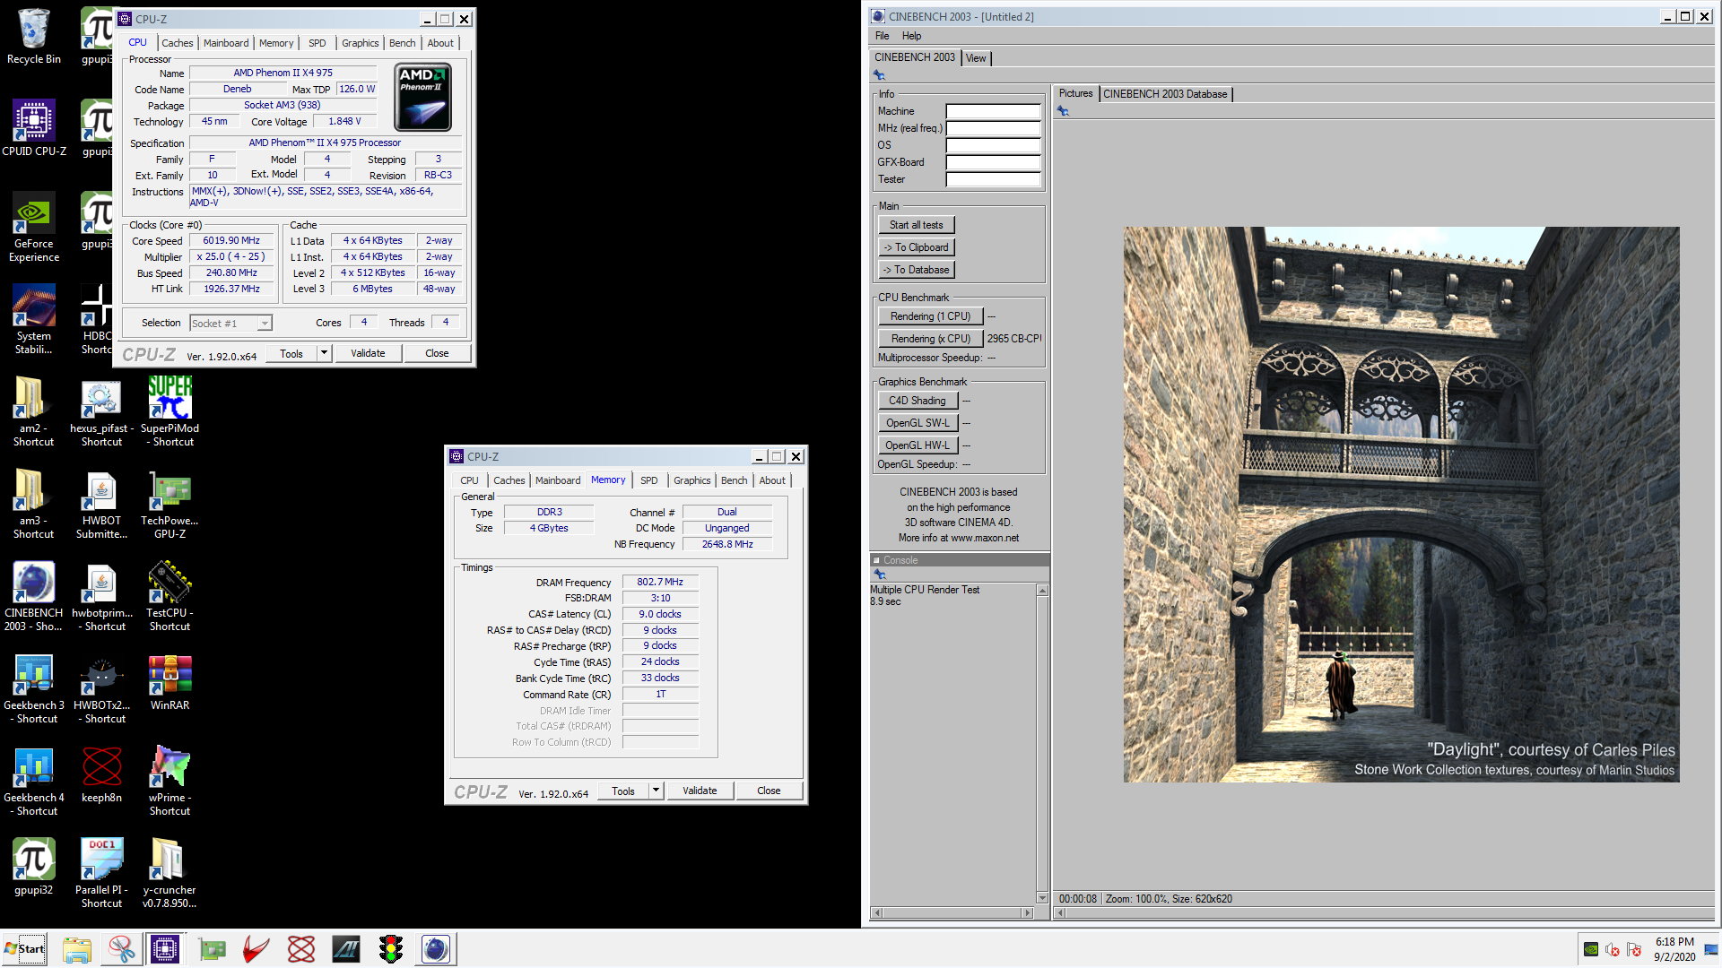This screenshot has width=1722, height=968.
Task: Open the TechPowerUp GPU-Z desktop icon
Action: (x=170, y=504)
